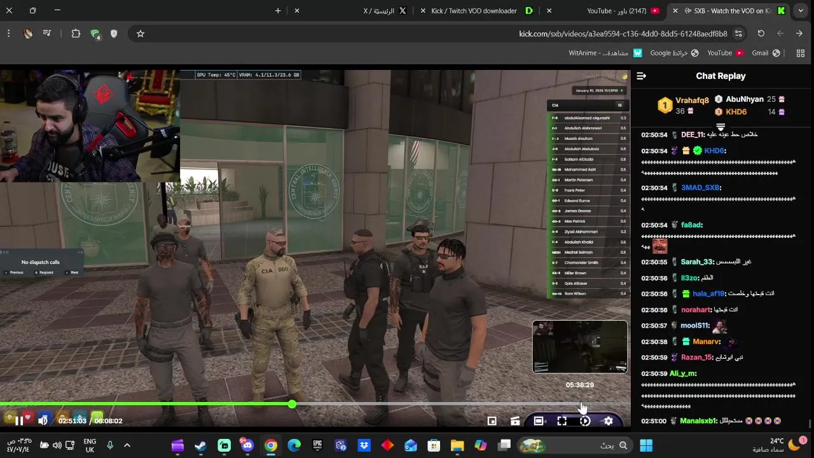Viewport: 814px width, 458px height.
Task: Mute the video with the speaker icon
Action: coord(43,420)
